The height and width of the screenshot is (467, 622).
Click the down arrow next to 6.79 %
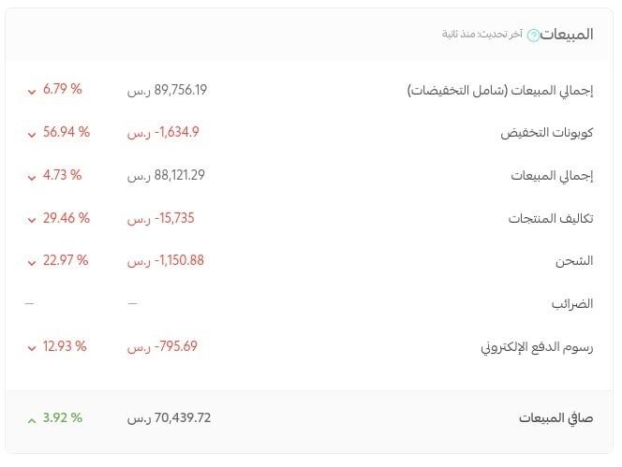(32, 92)
